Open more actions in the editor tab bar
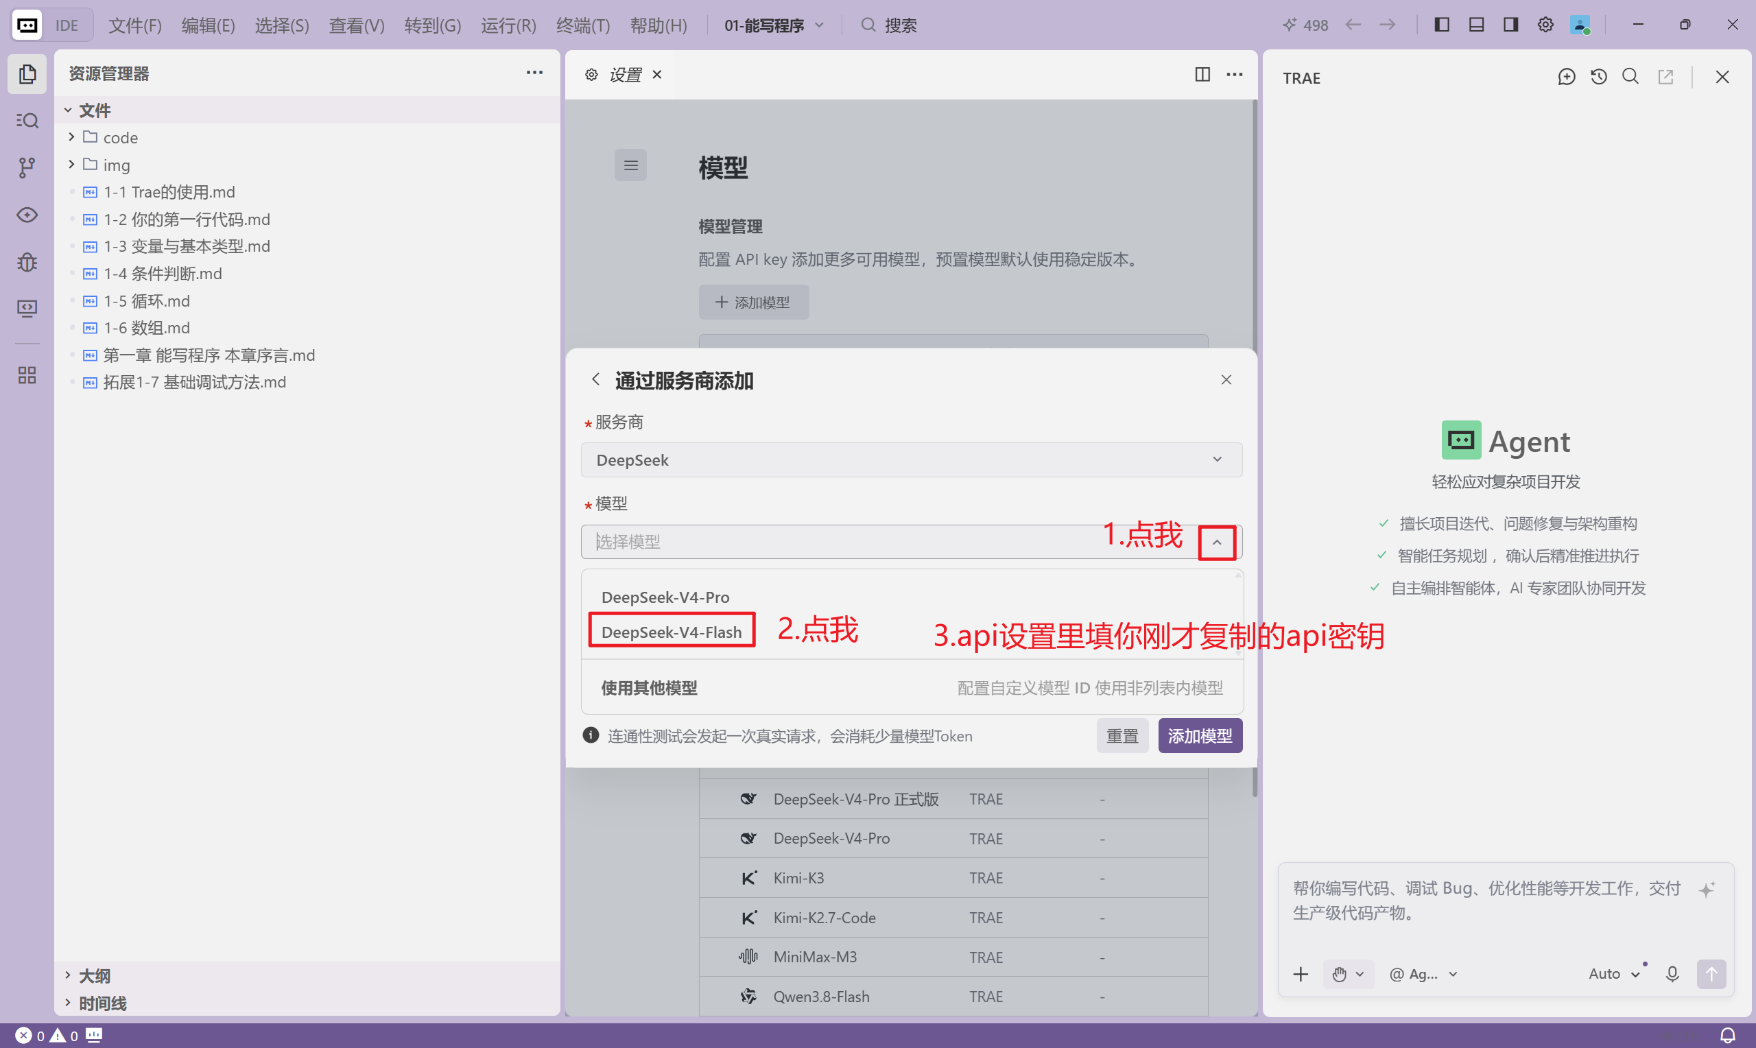Screen dimensions: 1756x1048 pos(1234,74)
